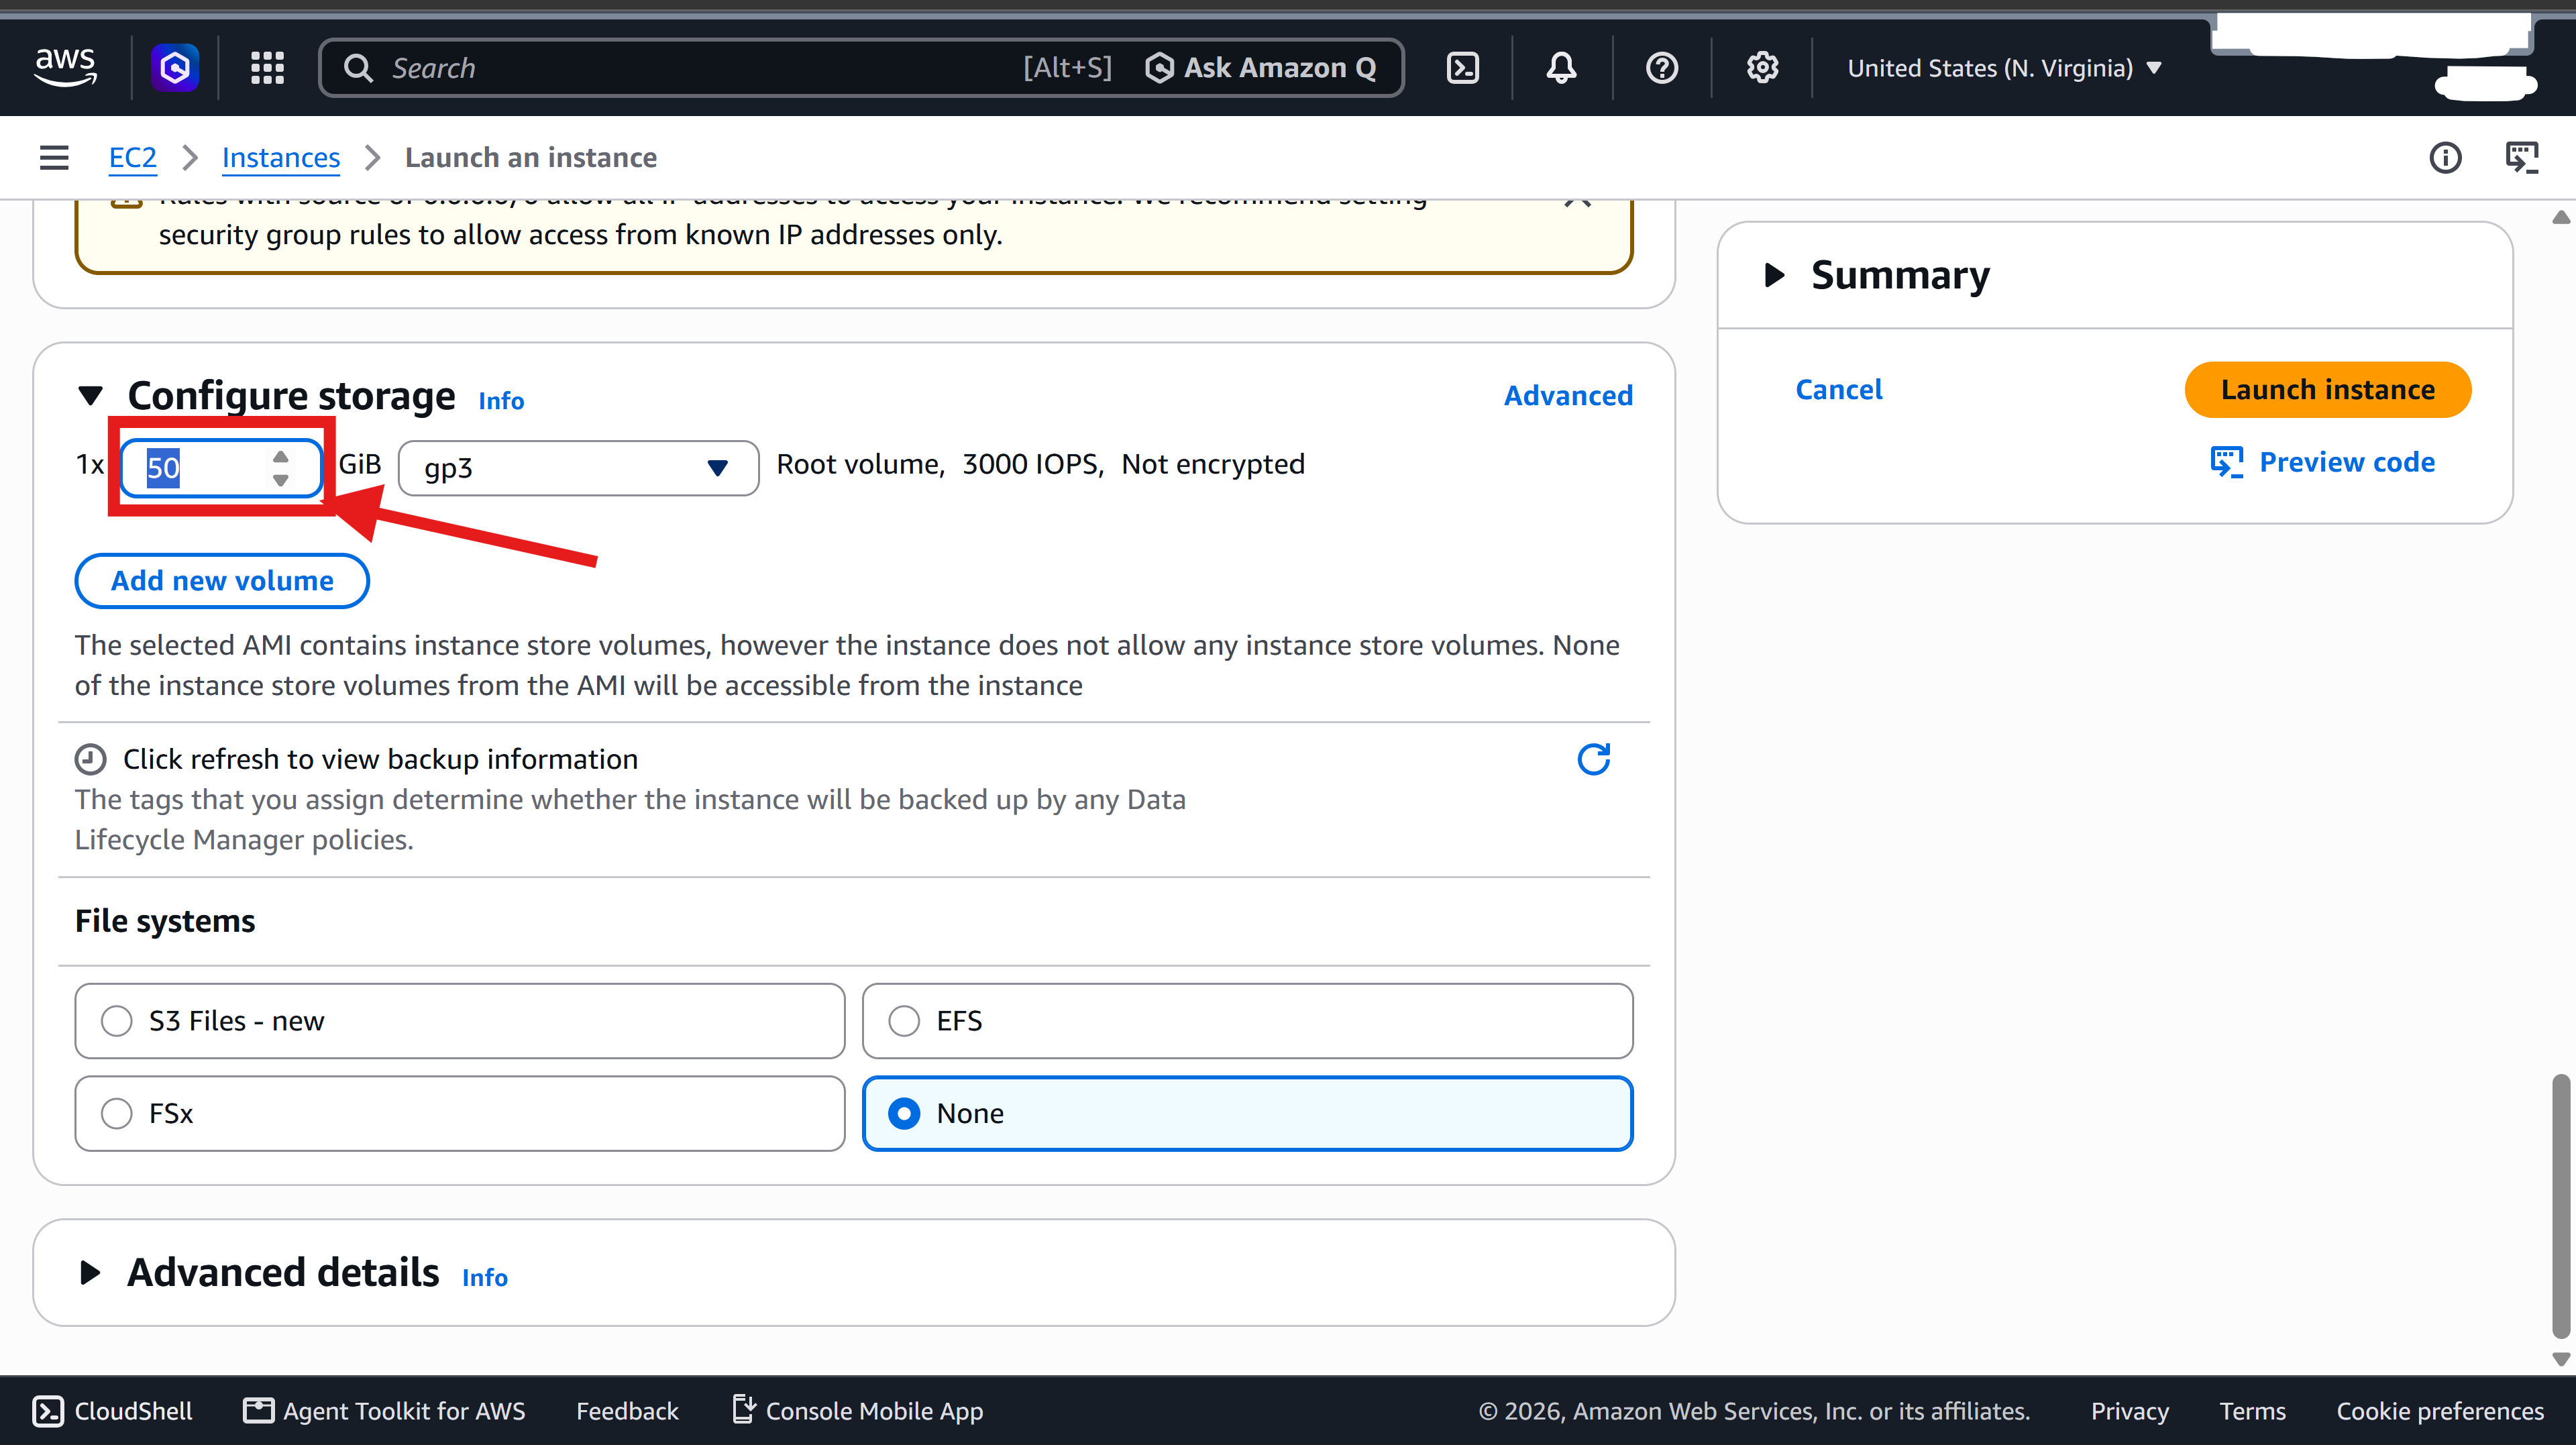Launch CloudShell from top bar icon

tap(1463, 68)
